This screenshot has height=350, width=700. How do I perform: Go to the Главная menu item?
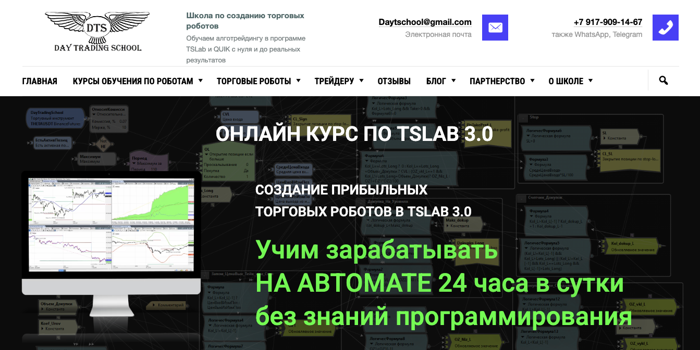(x=40, y=81)
